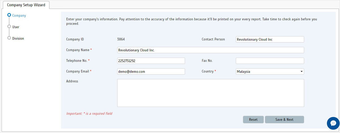Click inside the empty Fax No. field
Image resolution: width=340 pixels, height=133 pixels.
(270, 61)
